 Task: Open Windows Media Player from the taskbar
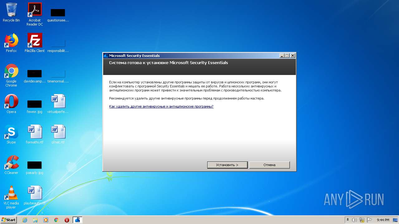coord(46,220)
